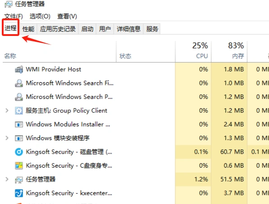The height and width of the screenshot is (204, 269).
Task: Switch to the 详细信息 tab
Action: coord(128,29)
